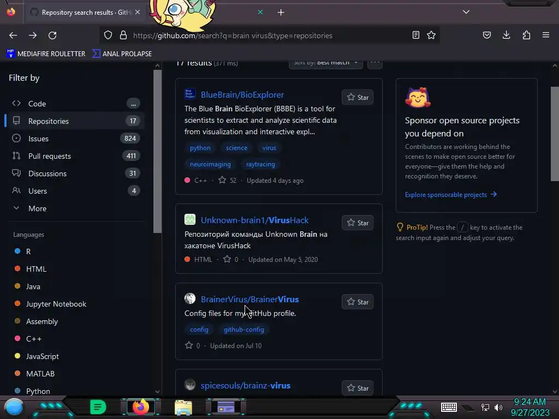The image size is (559, 419).
Task: Click the sidebar filter panel scrollbar
Action: click(157, 152)
